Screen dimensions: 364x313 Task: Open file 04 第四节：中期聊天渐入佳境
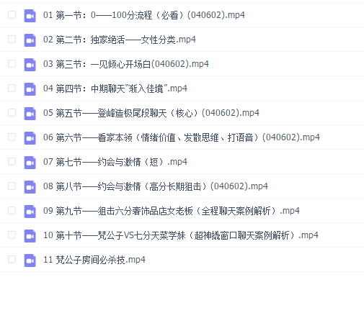[x=115, y=89]
